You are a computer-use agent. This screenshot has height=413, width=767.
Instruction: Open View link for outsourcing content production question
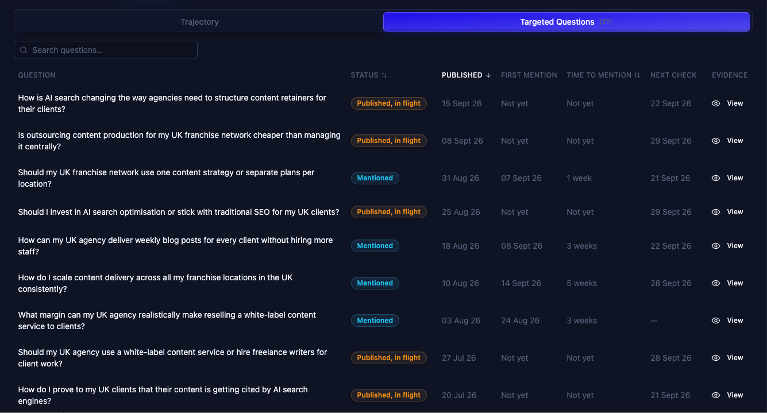coord(735,141)
